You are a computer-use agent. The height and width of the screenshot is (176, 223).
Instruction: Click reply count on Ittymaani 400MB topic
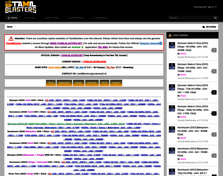[x=214, y=50]
